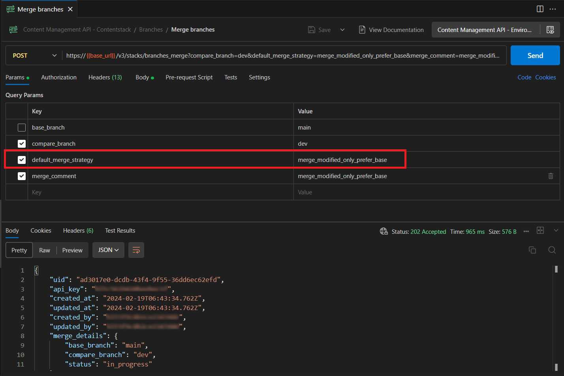The height and width of the screenshot is (376, 564).
Task: Click the default_merge_strategy value cell
Action: pos(427,160)
